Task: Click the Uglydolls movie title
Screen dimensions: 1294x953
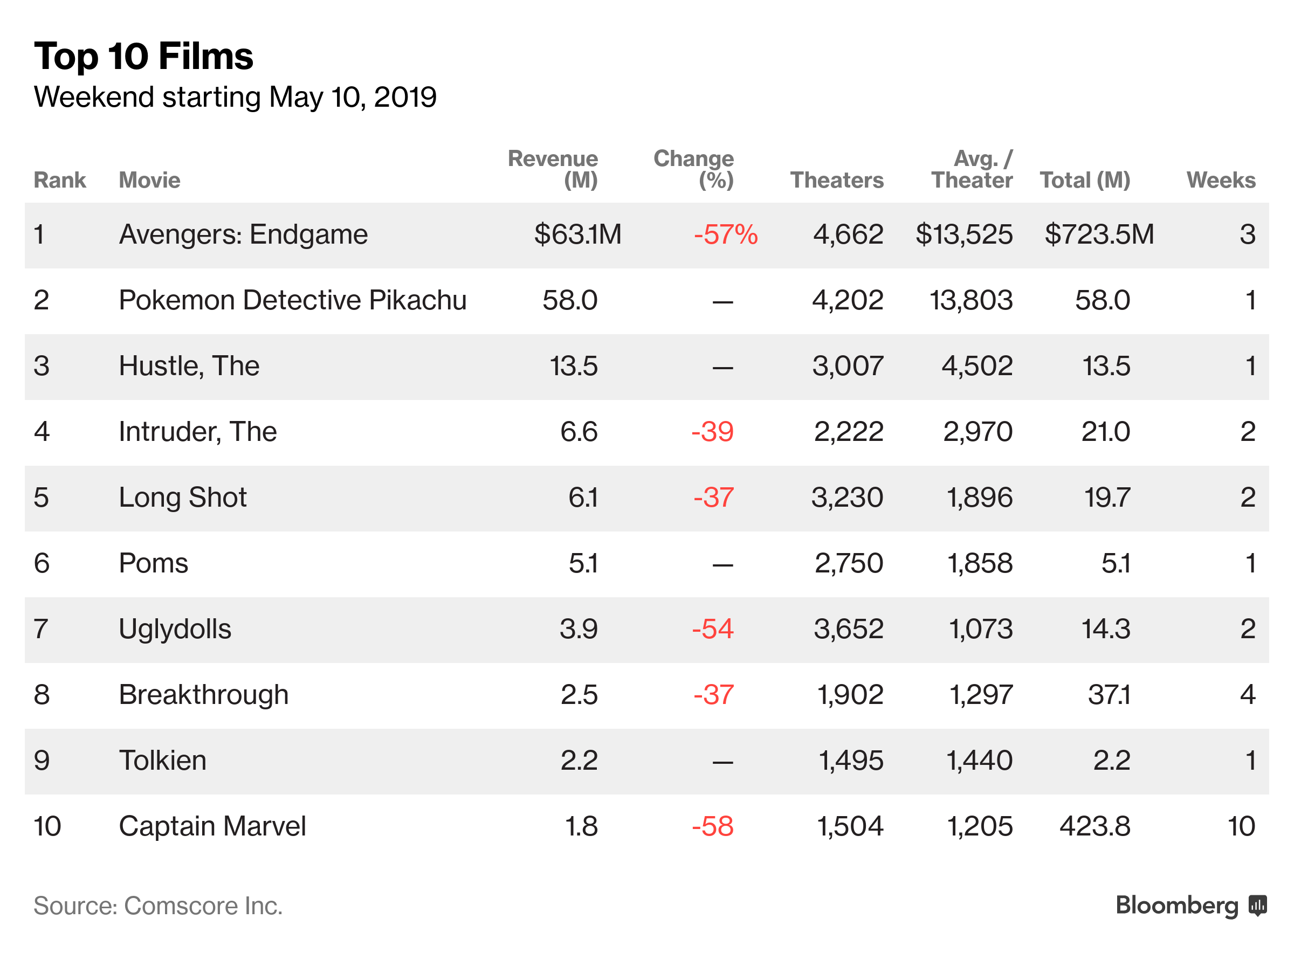Action: (175, 629)
